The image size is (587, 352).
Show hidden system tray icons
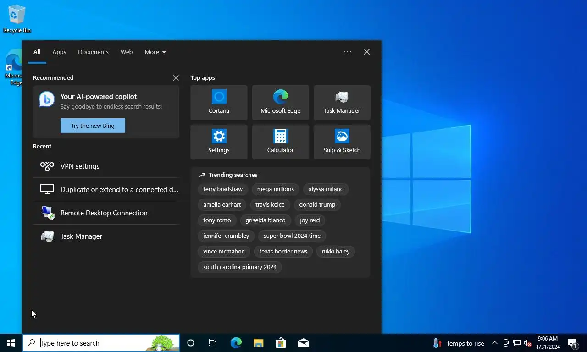point(494,343)
